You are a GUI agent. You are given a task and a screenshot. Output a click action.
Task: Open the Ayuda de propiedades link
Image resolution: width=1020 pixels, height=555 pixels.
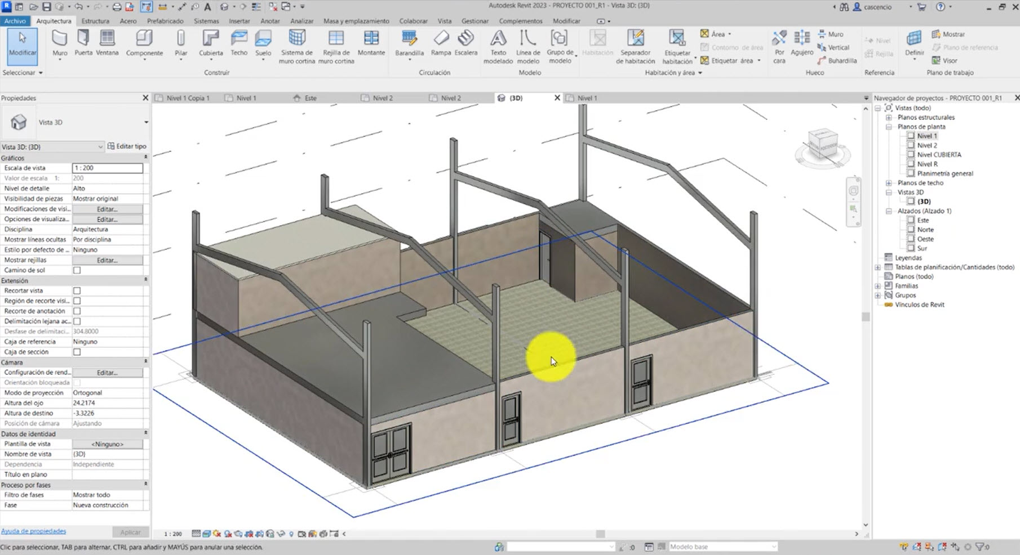33,531
